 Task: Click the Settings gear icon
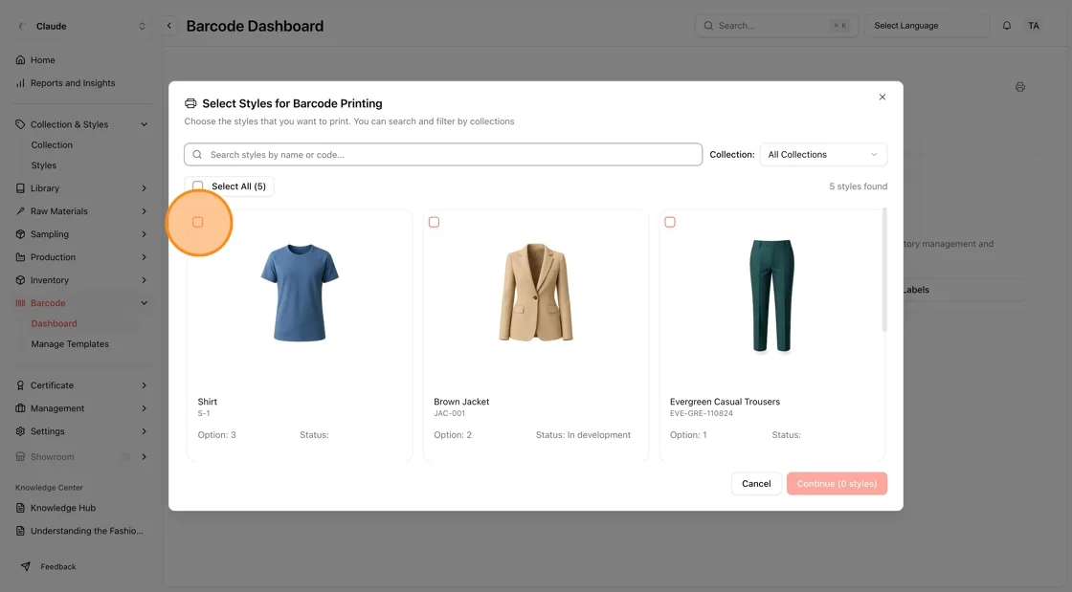click(20, 431)
